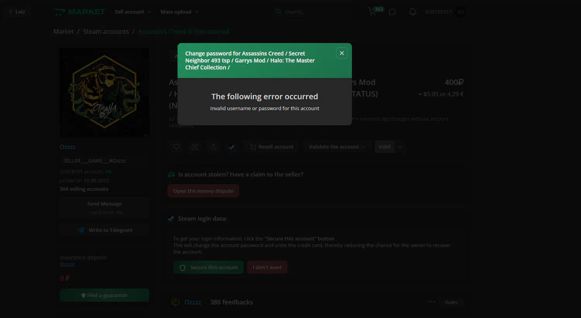Image resolution: width=581 pixels, height=318 pixels.
Task: Click the share upload icon
Action: 214,147
